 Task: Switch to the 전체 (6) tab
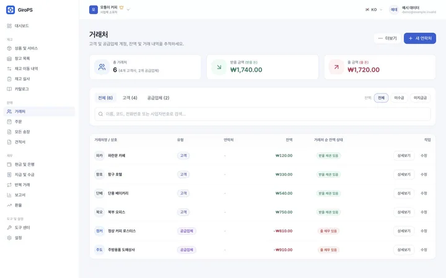click(x=105, y=98)
